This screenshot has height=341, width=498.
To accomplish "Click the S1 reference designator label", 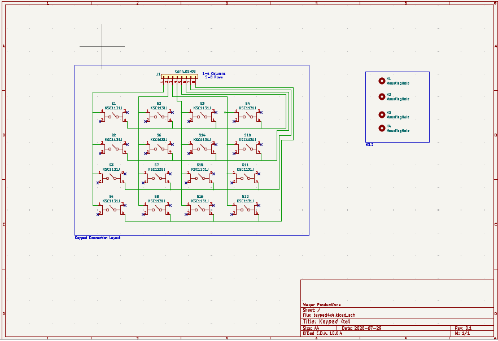I will coord(113,104).
